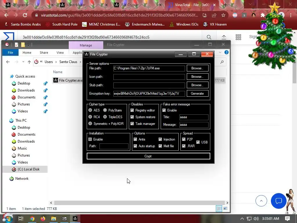Uncheck the System restore checkbox
Viewport: 297px width, 223px height.
click(x=132, y=117)
